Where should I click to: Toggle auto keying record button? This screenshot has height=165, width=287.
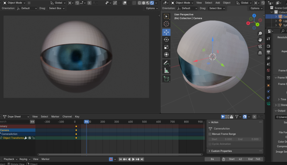point(111,159)
